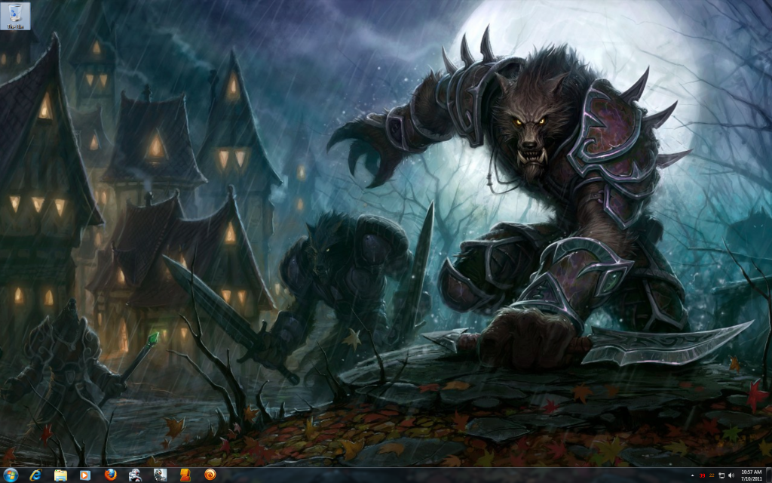The width and height of the screenshot is (772, 483).
Task: Open the volume speaker tray icon
Action: [731, 475]
